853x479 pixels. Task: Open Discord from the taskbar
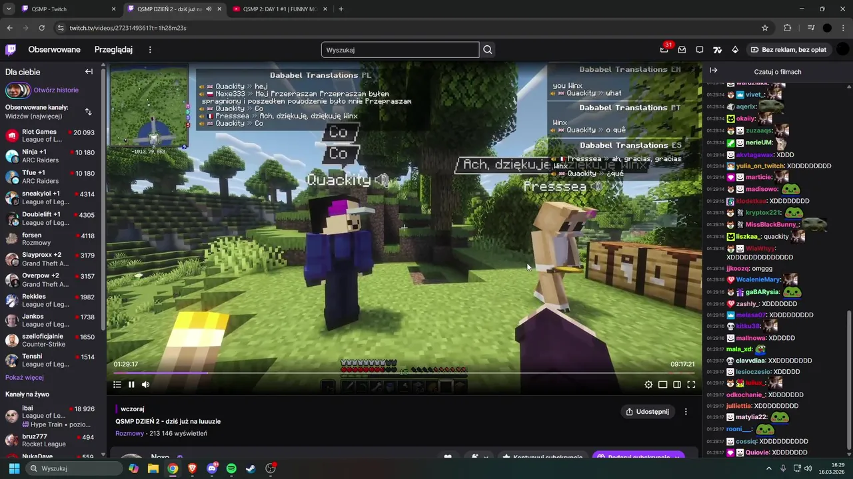(x=212, y=468)
